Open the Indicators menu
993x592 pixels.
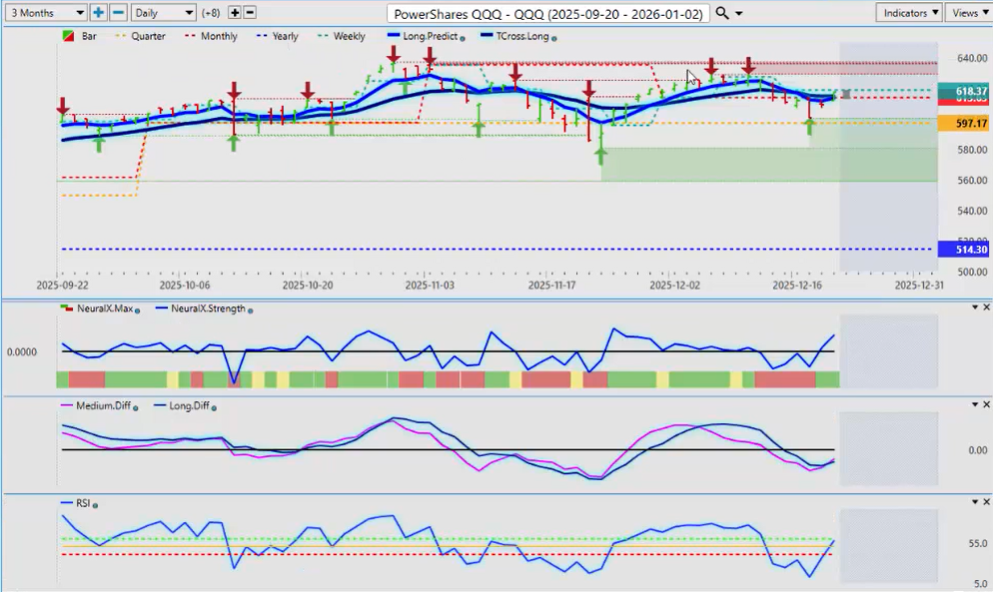click(x=908, y=13)
